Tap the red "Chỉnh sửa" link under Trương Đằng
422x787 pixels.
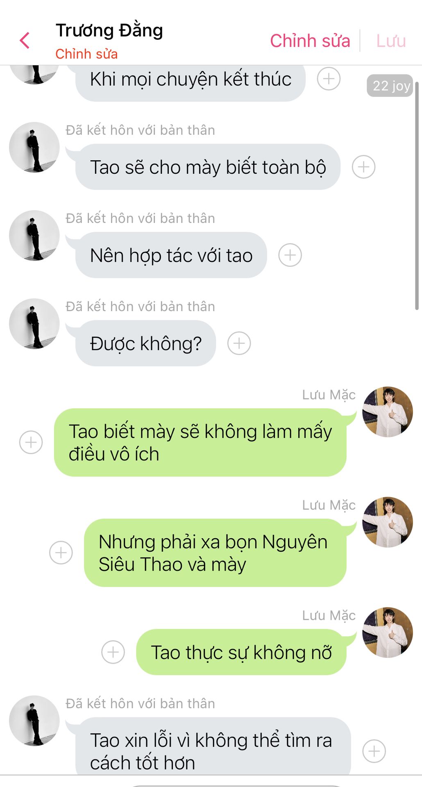coord(86,54)
